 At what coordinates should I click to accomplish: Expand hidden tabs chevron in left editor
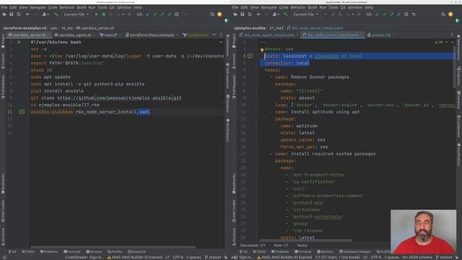coord(214,35)
